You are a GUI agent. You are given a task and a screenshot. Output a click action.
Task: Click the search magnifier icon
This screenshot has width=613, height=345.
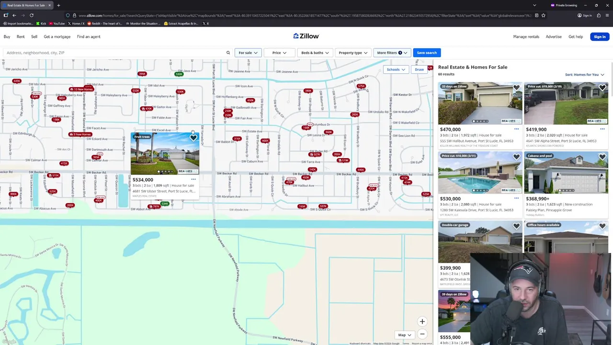tap(228, 53)
